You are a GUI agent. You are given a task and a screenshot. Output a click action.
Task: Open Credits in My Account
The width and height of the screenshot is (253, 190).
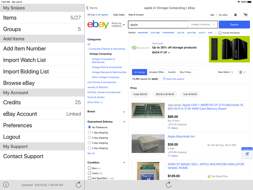(42, 102)
